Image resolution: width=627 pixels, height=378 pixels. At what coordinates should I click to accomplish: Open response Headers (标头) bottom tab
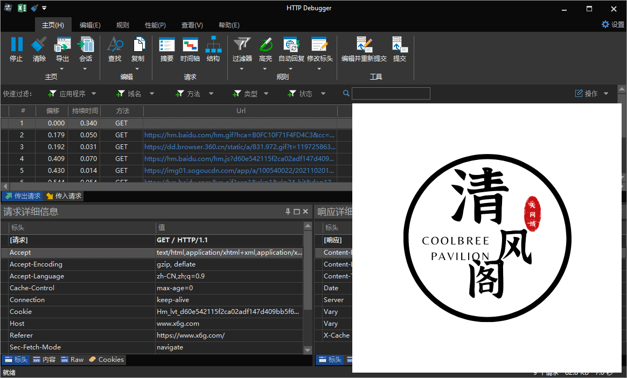(330, 360)
